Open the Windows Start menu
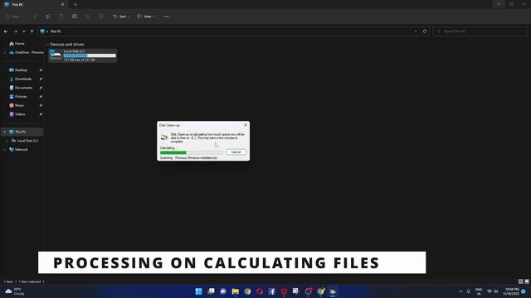Image resolution: width=531 pixels, height=298 pixels. [x=198, y=291]
